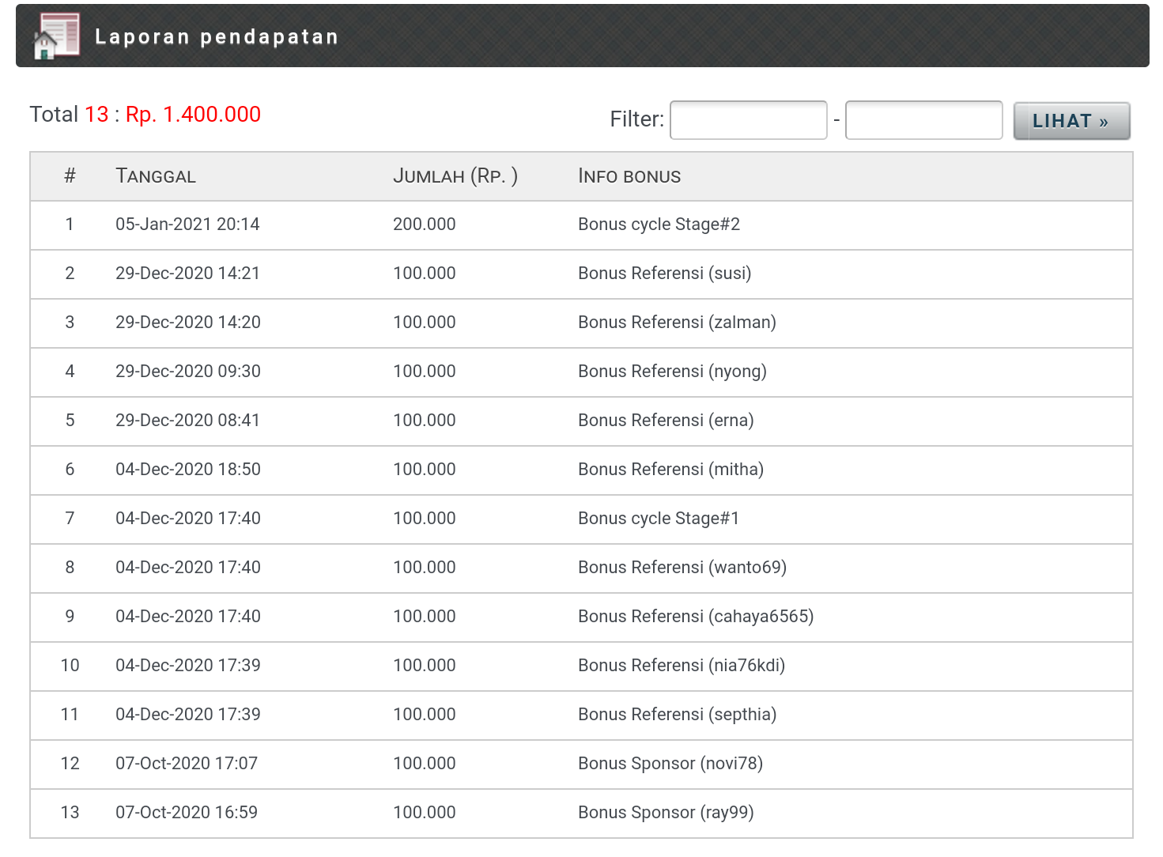The image size is (1163, 857).
Task: Click the Info bonus column header
Action: (x=629, y=176)
